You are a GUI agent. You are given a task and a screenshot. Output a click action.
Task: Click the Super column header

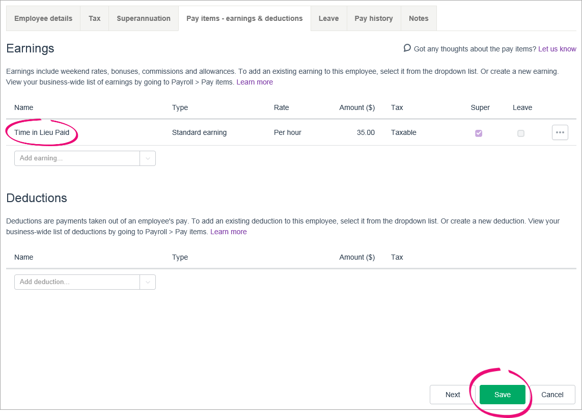(480, 107)
